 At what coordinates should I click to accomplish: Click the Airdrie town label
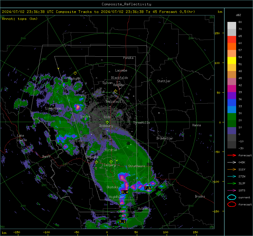tap(111, 150)
